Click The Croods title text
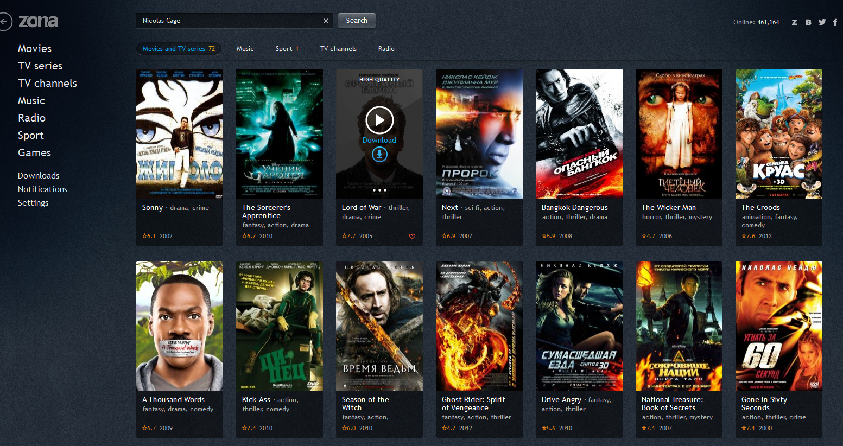The image size is (843, 446). [x=760, y=208]
